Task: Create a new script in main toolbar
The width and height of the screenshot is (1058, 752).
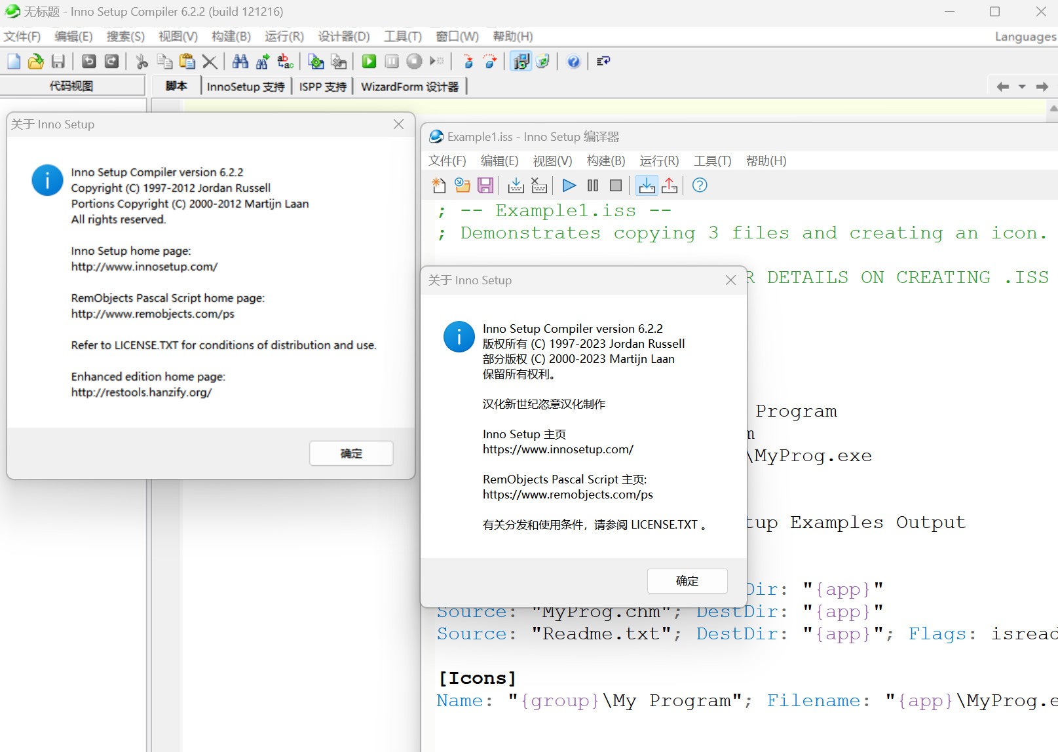Action: [x=14, y=62]
